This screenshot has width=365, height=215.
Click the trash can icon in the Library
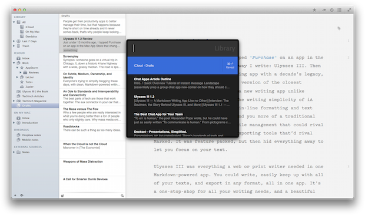tap(18, 46)
